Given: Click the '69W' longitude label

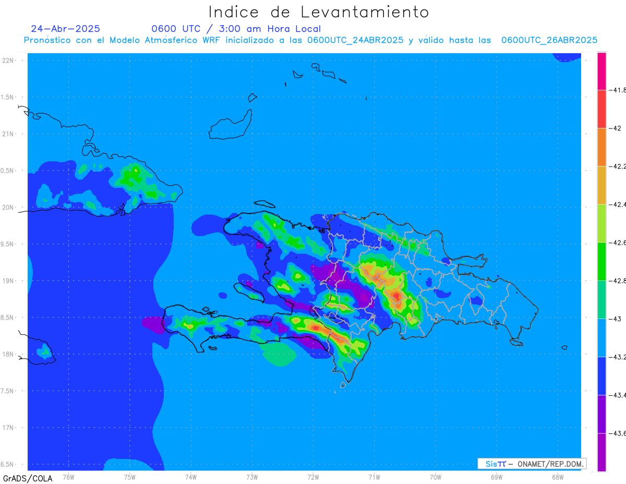Looking at the screenshot, I should tap(497, 476).
